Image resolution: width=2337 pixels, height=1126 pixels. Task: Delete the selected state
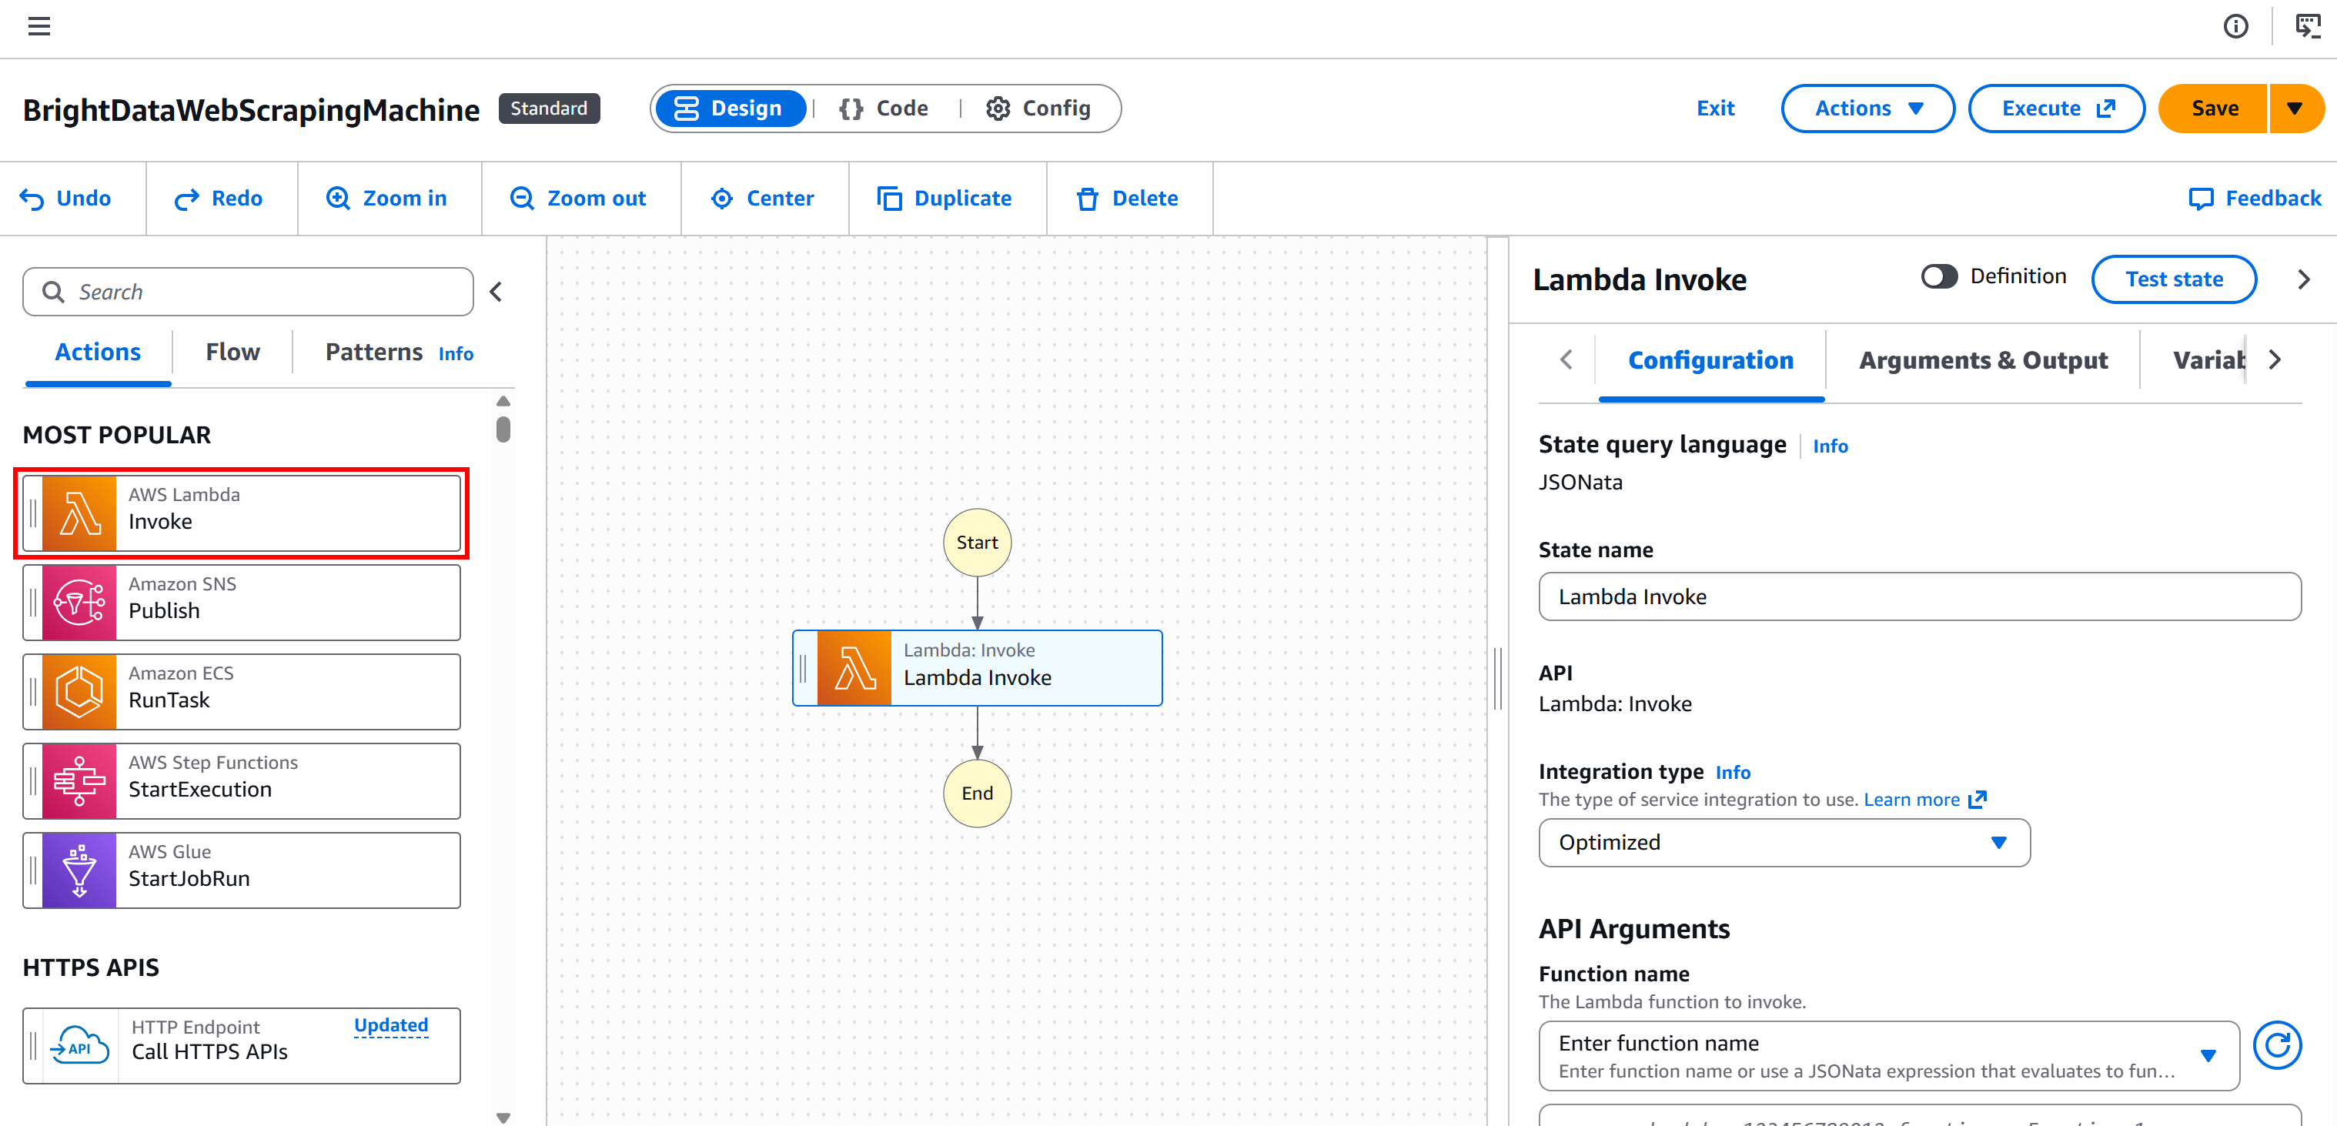click(1129, 198)
